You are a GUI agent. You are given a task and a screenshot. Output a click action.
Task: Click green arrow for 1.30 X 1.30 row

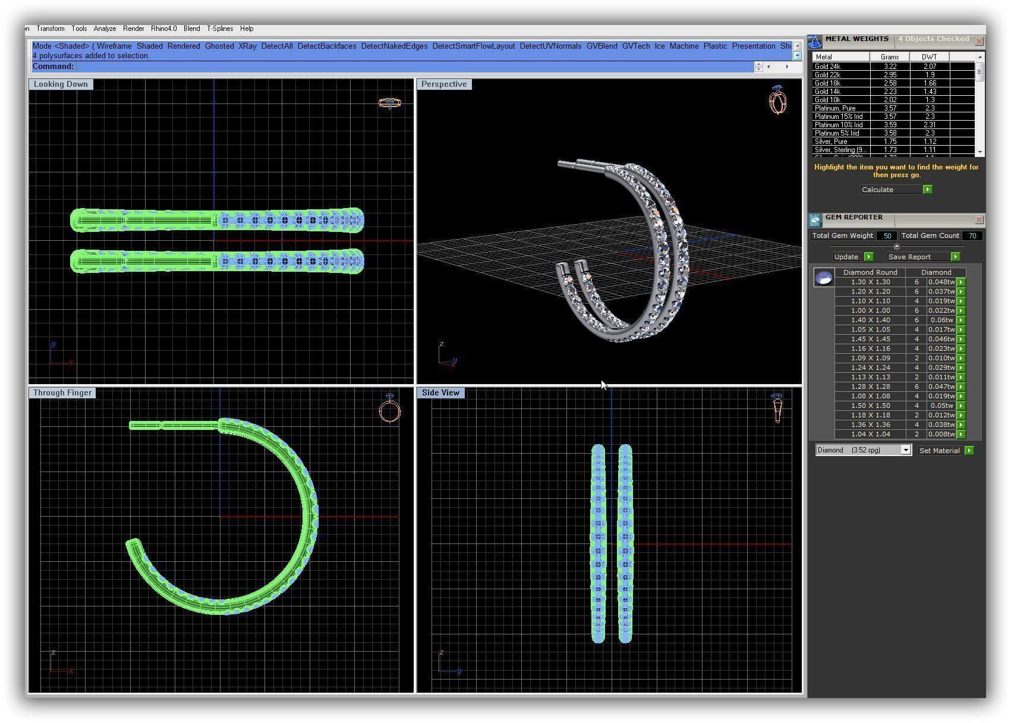[961, 282]
